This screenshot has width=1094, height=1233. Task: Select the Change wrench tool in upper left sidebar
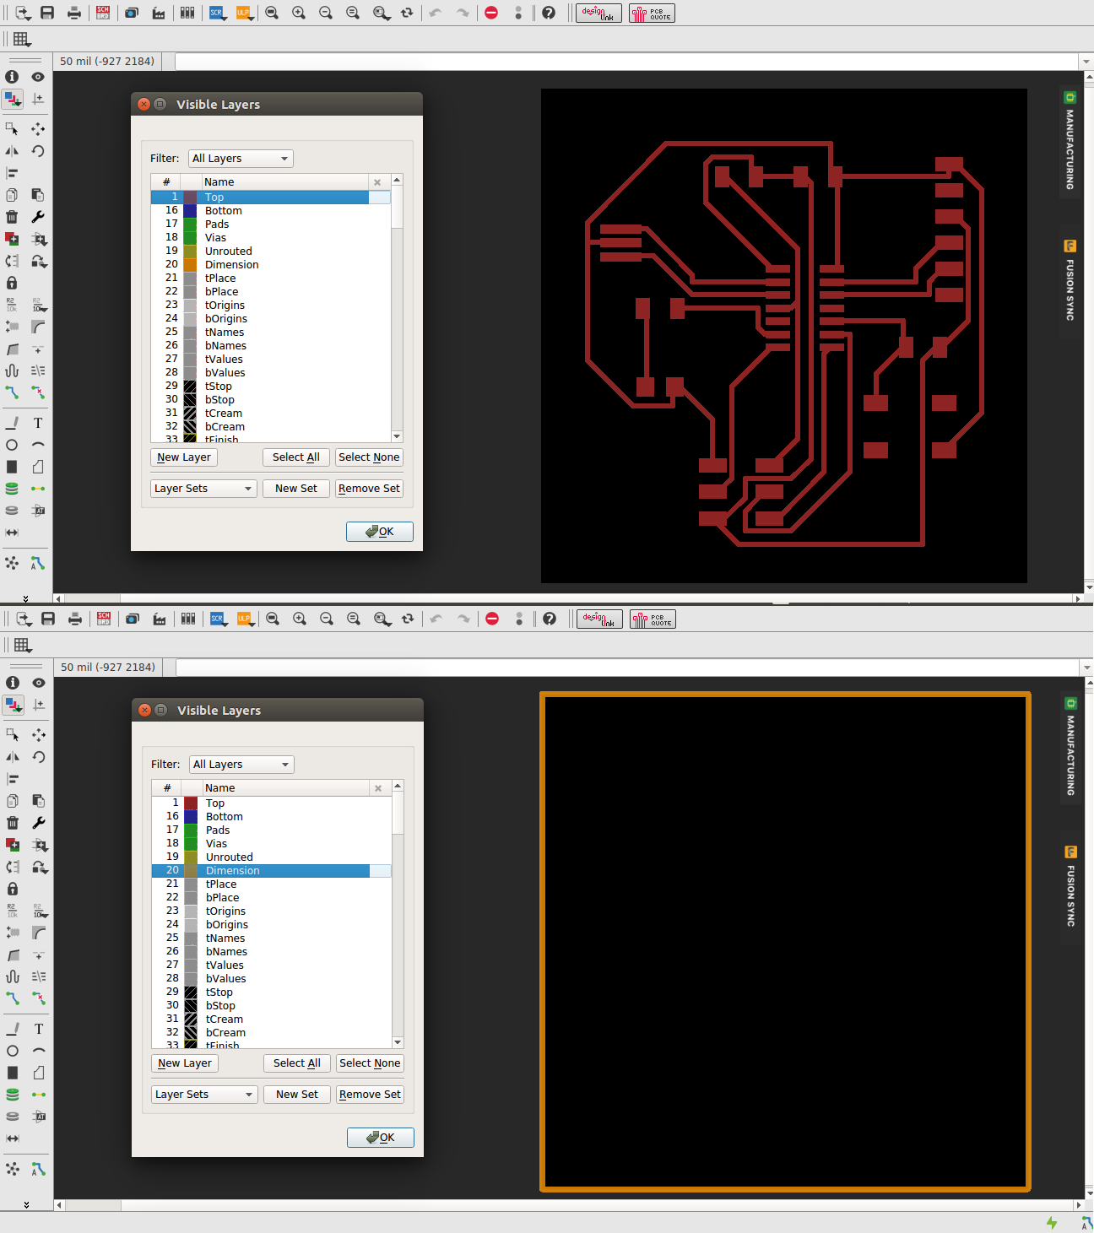coord(38,217)
